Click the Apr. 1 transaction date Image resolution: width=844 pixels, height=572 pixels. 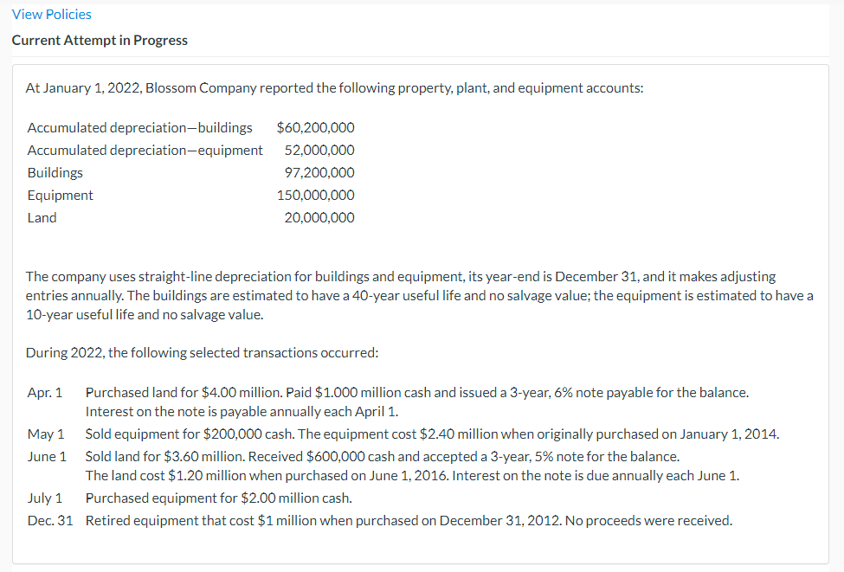click(45, 392)
